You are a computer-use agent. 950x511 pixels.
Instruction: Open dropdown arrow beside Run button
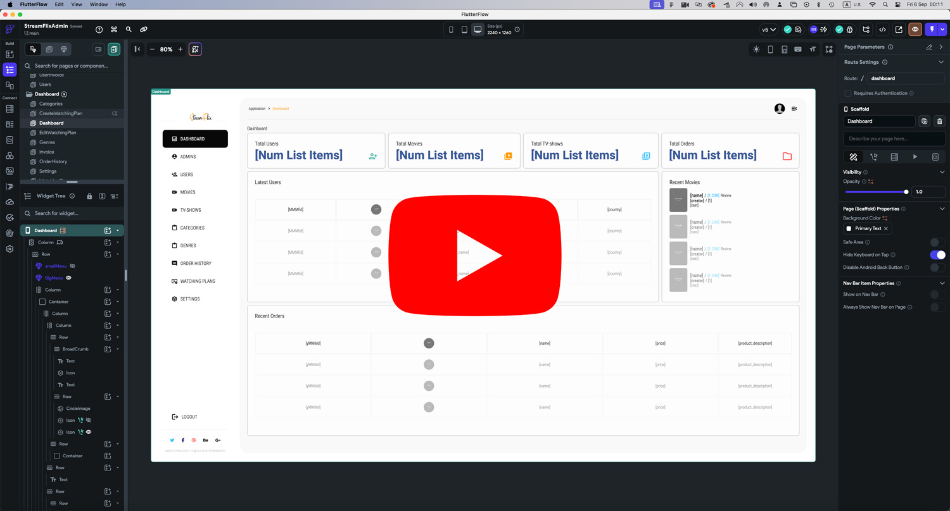point(942,29)
